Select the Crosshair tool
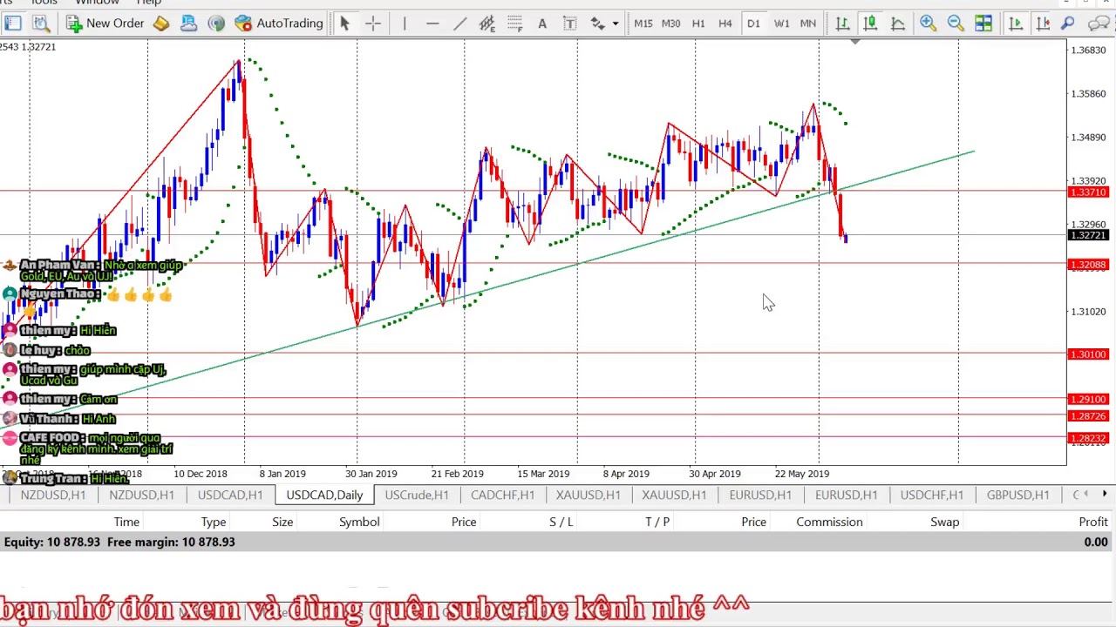The width and height of the screenshot is (1116, 627). tap(372, 24)
